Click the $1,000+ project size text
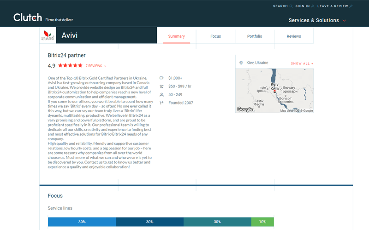Image resolution: width=369 pixels, height=230 pixels. [175, 78]
